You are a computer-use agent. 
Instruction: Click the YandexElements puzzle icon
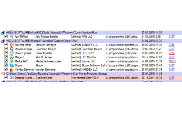[12, 69]
